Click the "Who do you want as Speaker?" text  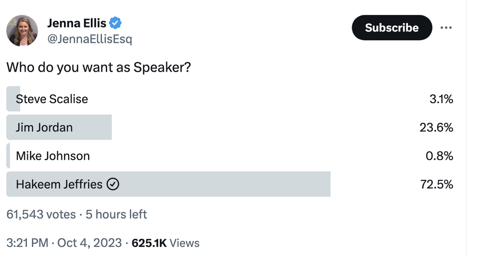pos(99,67)
